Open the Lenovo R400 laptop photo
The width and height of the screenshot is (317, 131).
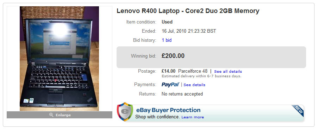coord(59,59)
